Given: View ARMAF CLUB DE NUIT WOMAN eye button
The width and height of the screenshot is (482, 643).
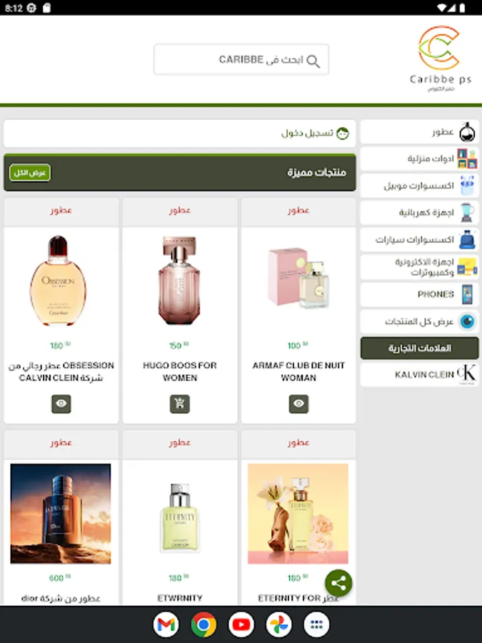Looking at the screenshot, I should coord(298,404).
